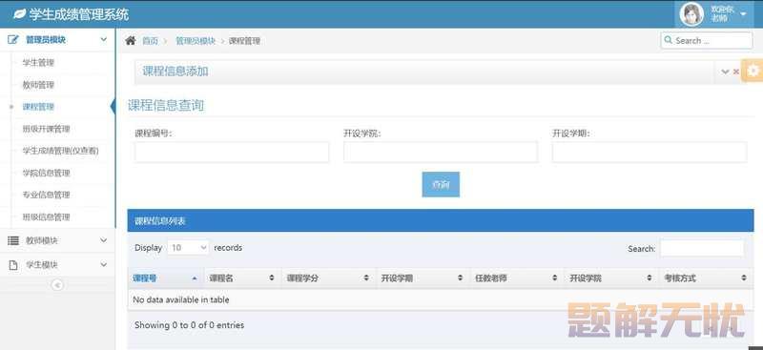
Task: Open 班级信息管理 in sidebar
Action: click(46, 216)
